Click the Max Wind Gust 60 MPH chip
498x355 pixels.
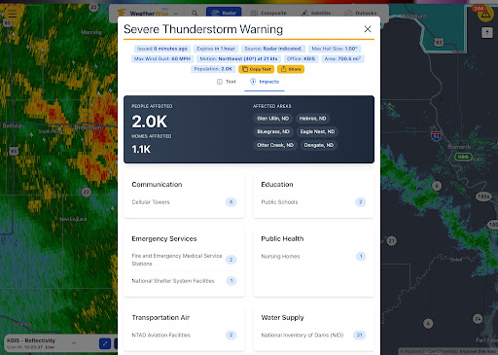[162, 58]
